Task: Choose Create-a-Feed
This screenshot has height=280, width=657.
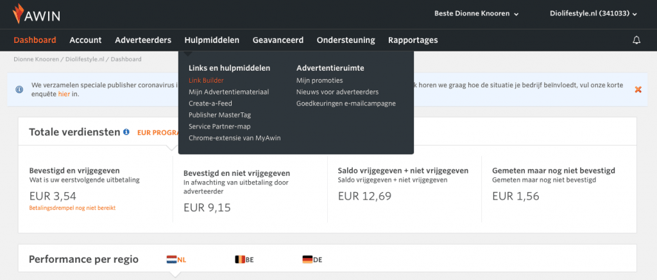Action: tap(210, 103)
